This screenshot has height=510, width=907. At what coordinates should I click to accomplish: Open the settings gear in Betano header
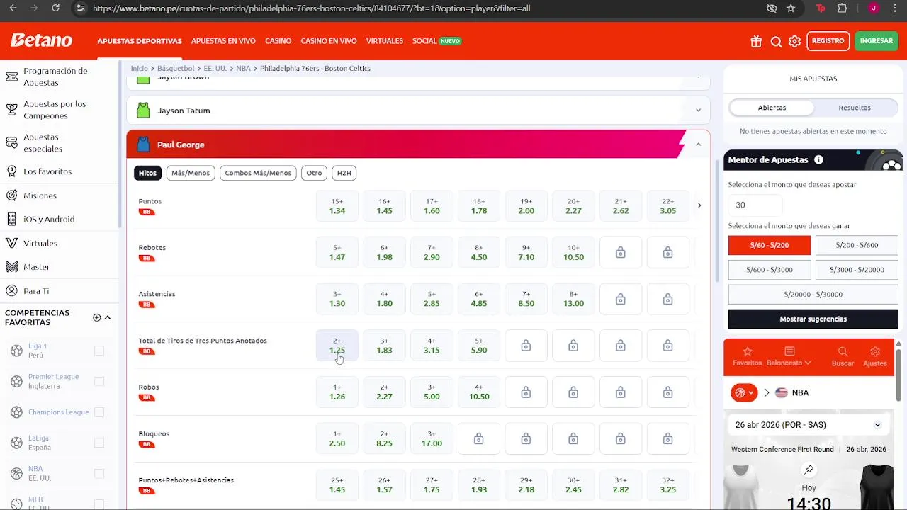click(794, 41)
